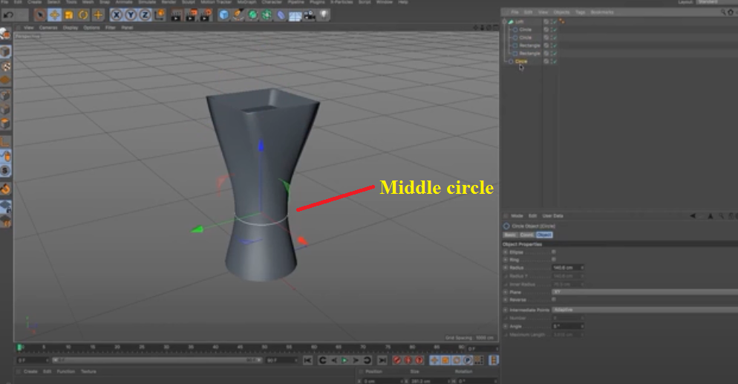The height and width of the screenshot is (384, 738).
Task: Click Attribute Manager up arrow icon
Action: click(711, 216)
